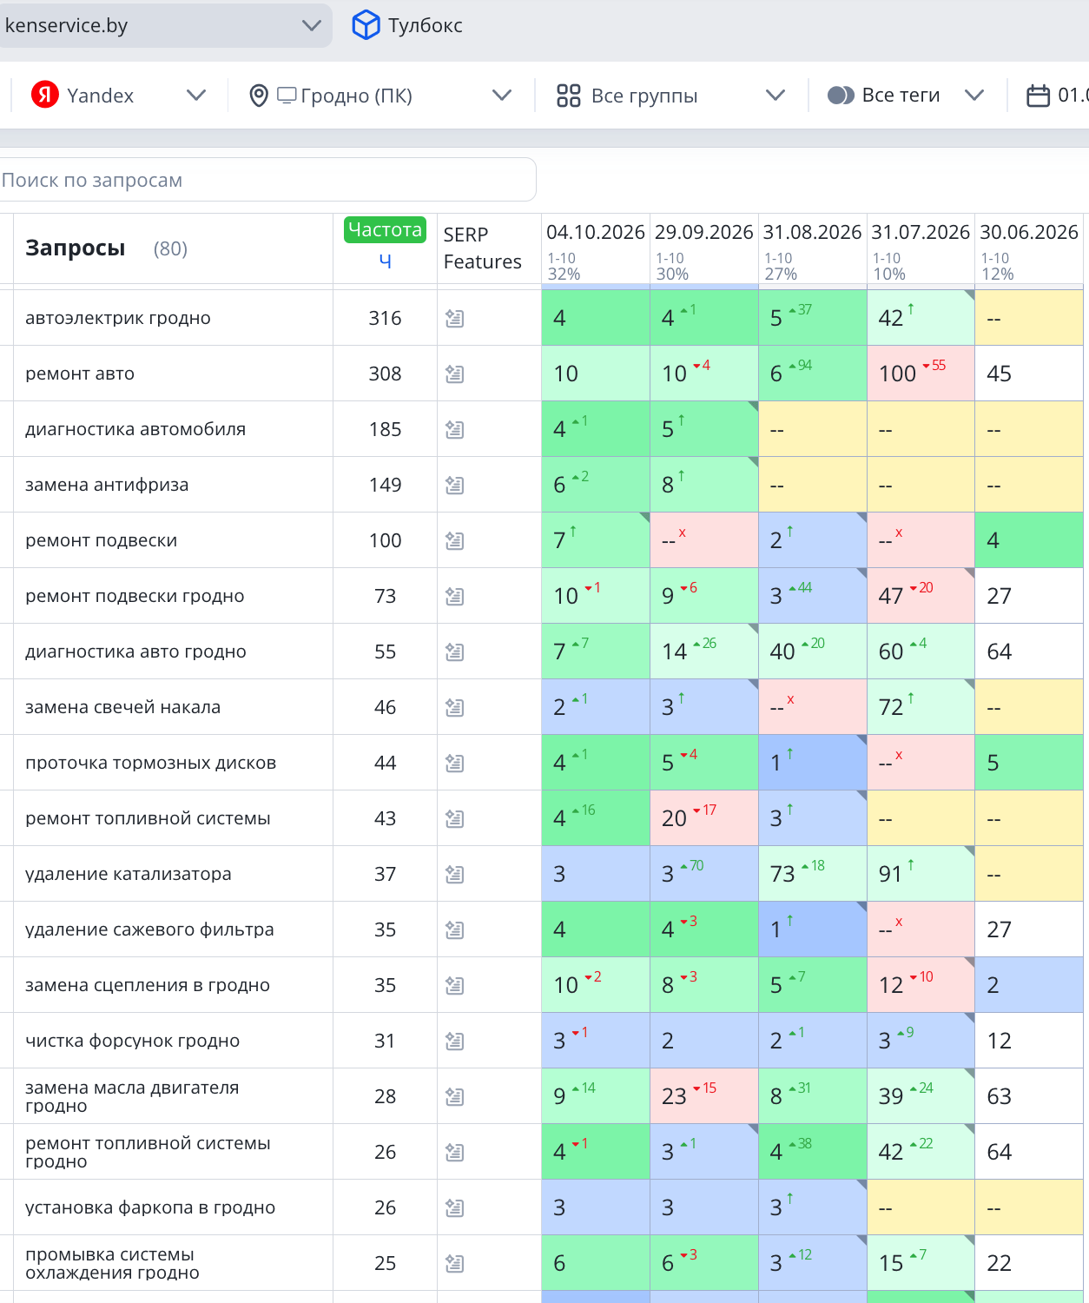
Task: Click the query замена масла двигателя гродно
Action: (132, 1096)
